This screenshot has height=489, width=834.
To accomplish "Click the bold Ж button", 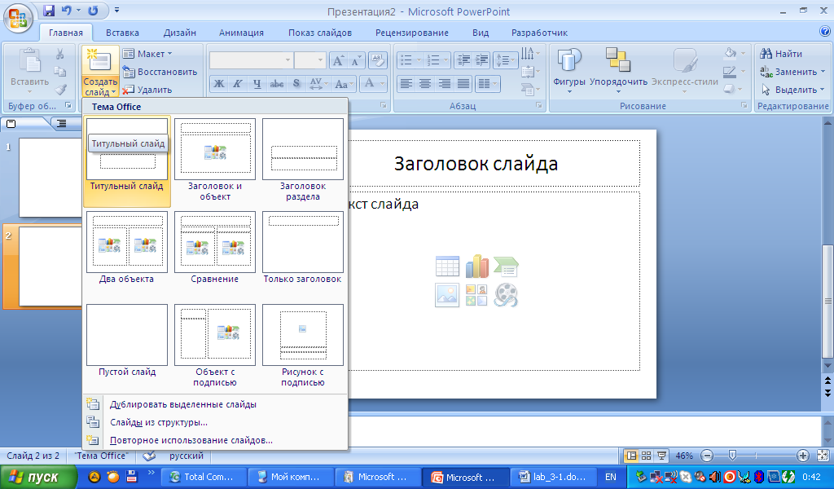I will [x=218, y=84].
